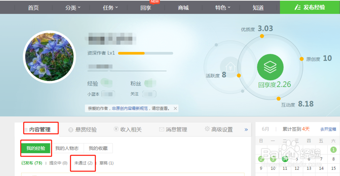Expand the 分类 dropdown menu

coord(73,8)
